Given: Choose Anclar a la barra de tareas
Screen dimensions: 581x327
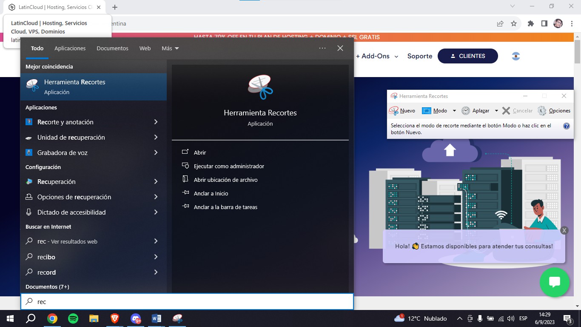Looking at the screenshot, I should pyautogui.click(x=225, y=207).
